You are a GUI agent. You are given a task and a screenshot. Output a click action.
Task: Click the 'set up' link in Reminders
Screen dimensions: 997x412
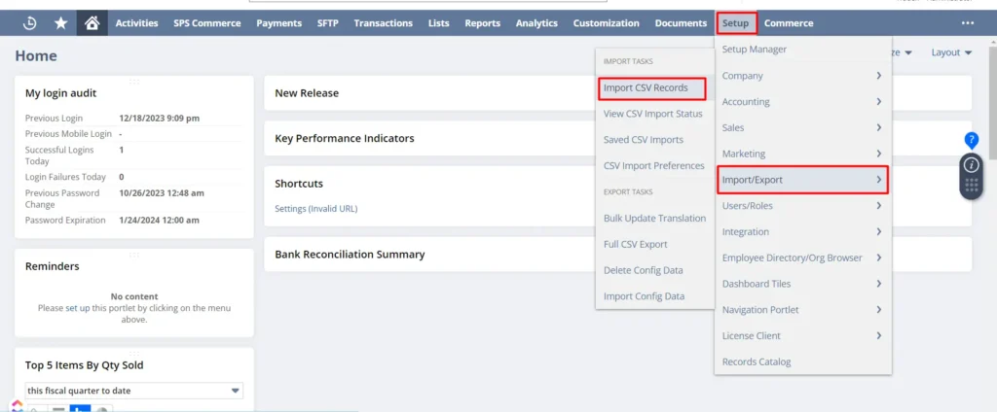point(78,308)
